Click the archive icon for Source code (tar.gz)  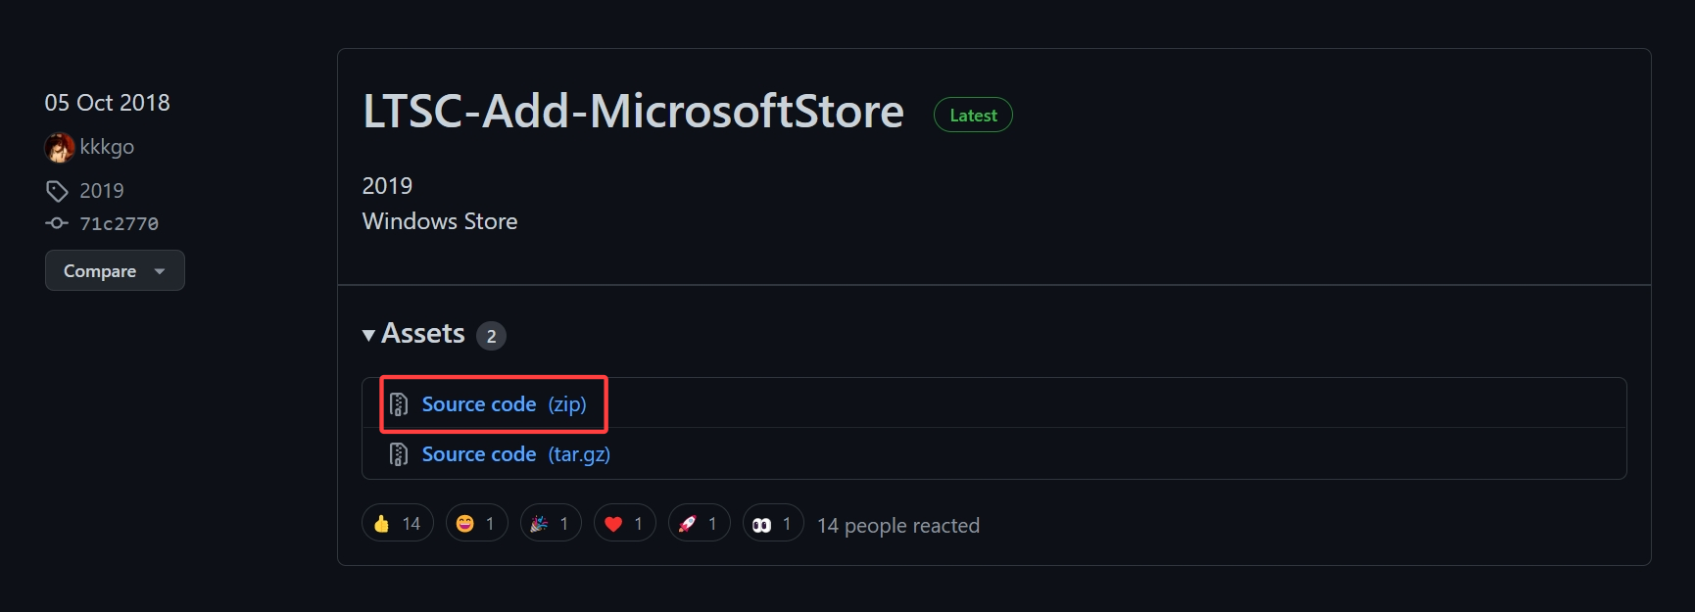(399, 453)
